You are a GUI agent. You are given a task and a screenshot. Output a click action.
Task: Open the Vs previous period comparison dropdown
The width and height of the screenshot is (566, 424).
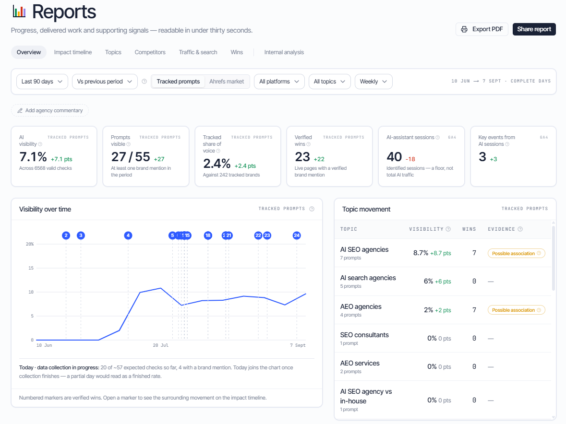coord(105,82)
